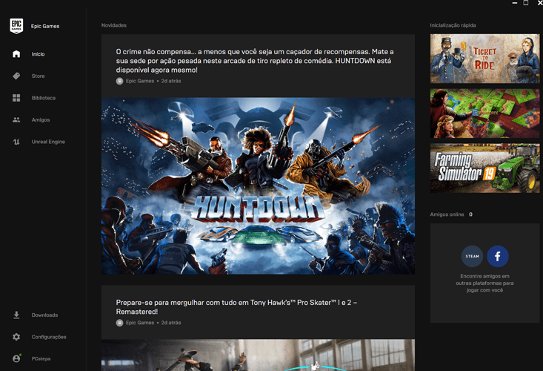
Task: Click '2d atrás' on HUNTDOWN post
Action: (x=171, y=81)
